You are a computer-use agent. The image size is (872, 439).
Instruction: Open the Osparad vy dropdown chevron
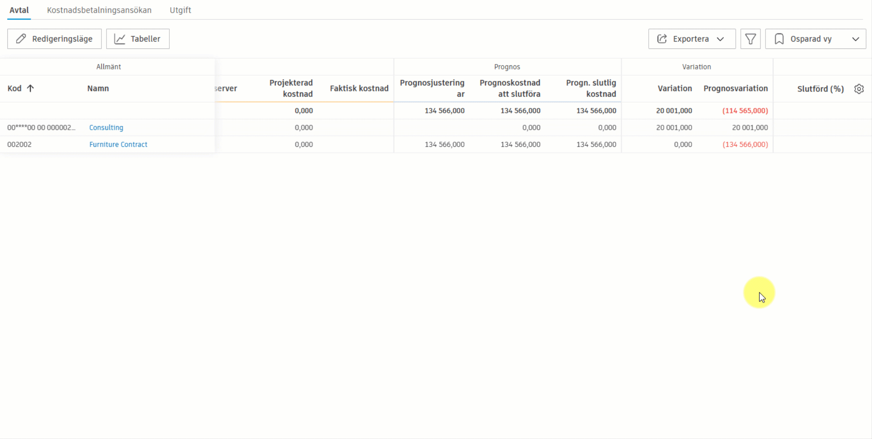click(x=856, y=39)
